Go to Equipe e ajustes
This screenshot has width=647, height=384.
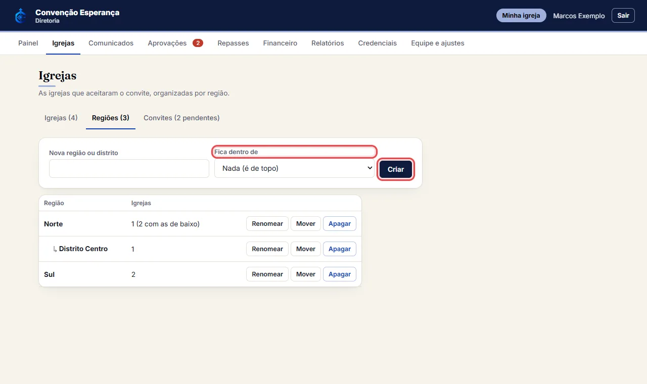click(438, 43)
